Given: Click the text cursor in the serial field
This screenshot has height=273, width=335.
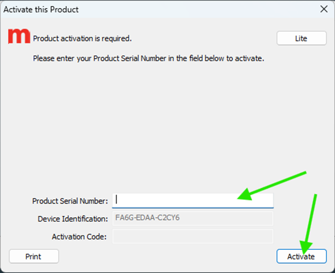Looking at the screenshot, I should pyautogui.click(x=117, y=199).
